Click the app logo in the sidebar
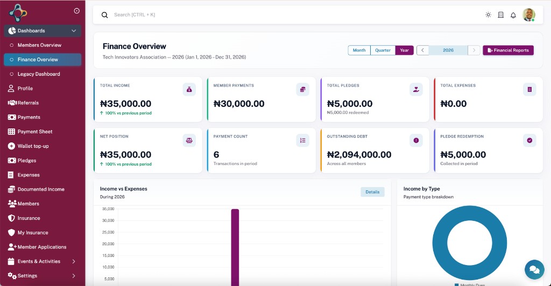 [18, 12]
